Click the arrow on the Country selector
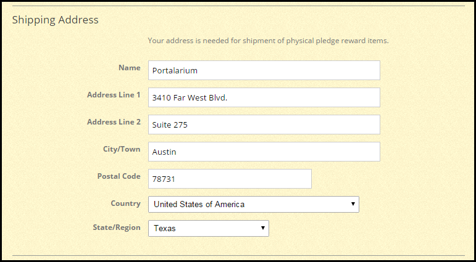The image size is (476, 262). click(x=353, y=204)
